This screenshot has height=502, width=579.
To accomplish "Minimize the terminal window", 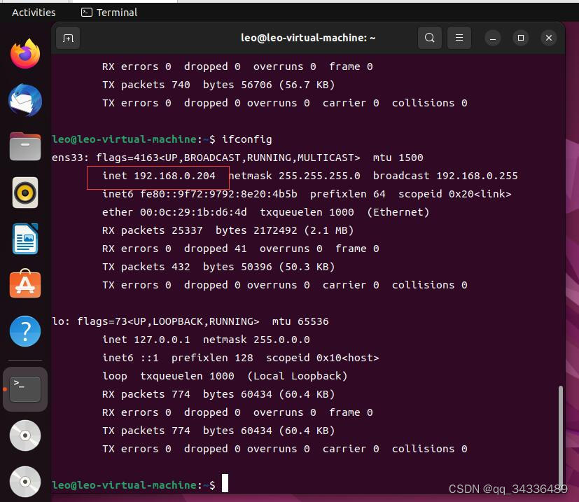I will coord(493,38).
